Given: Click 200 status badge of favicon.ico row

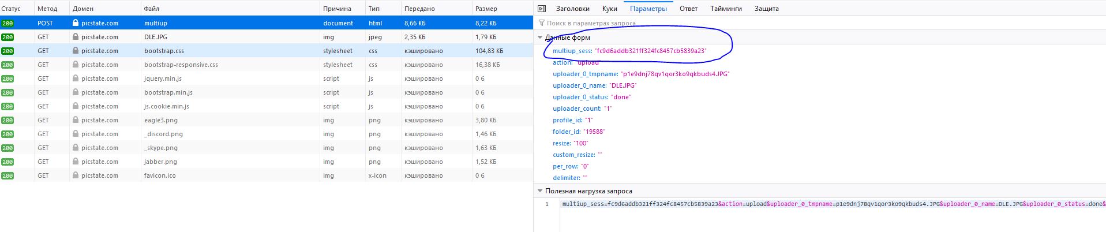Looking at the screenshot, I should pos(8,175).
